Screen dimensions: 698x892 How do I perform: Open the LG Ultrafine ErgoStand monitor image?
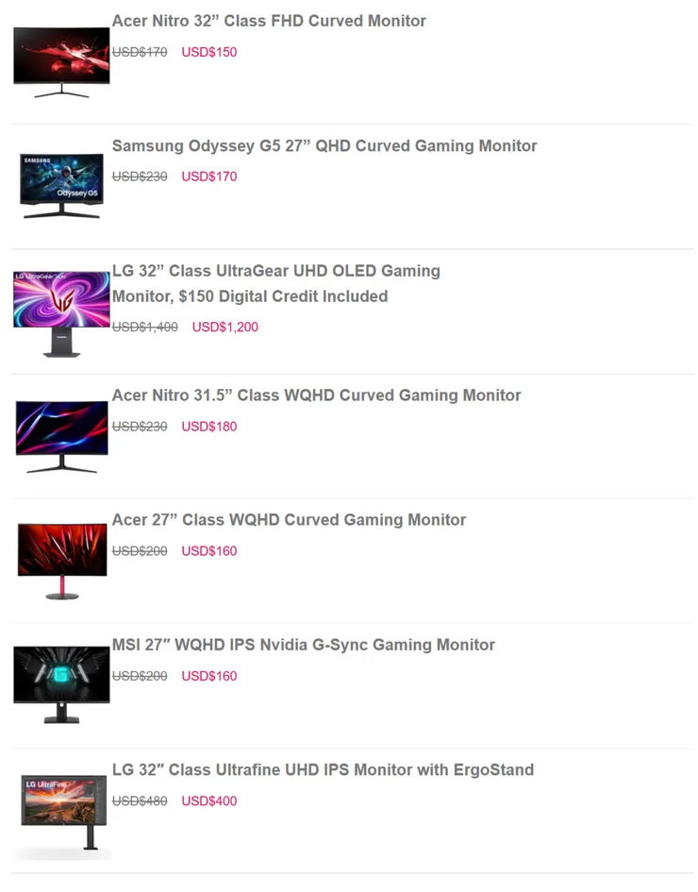(x=63, y=813)
